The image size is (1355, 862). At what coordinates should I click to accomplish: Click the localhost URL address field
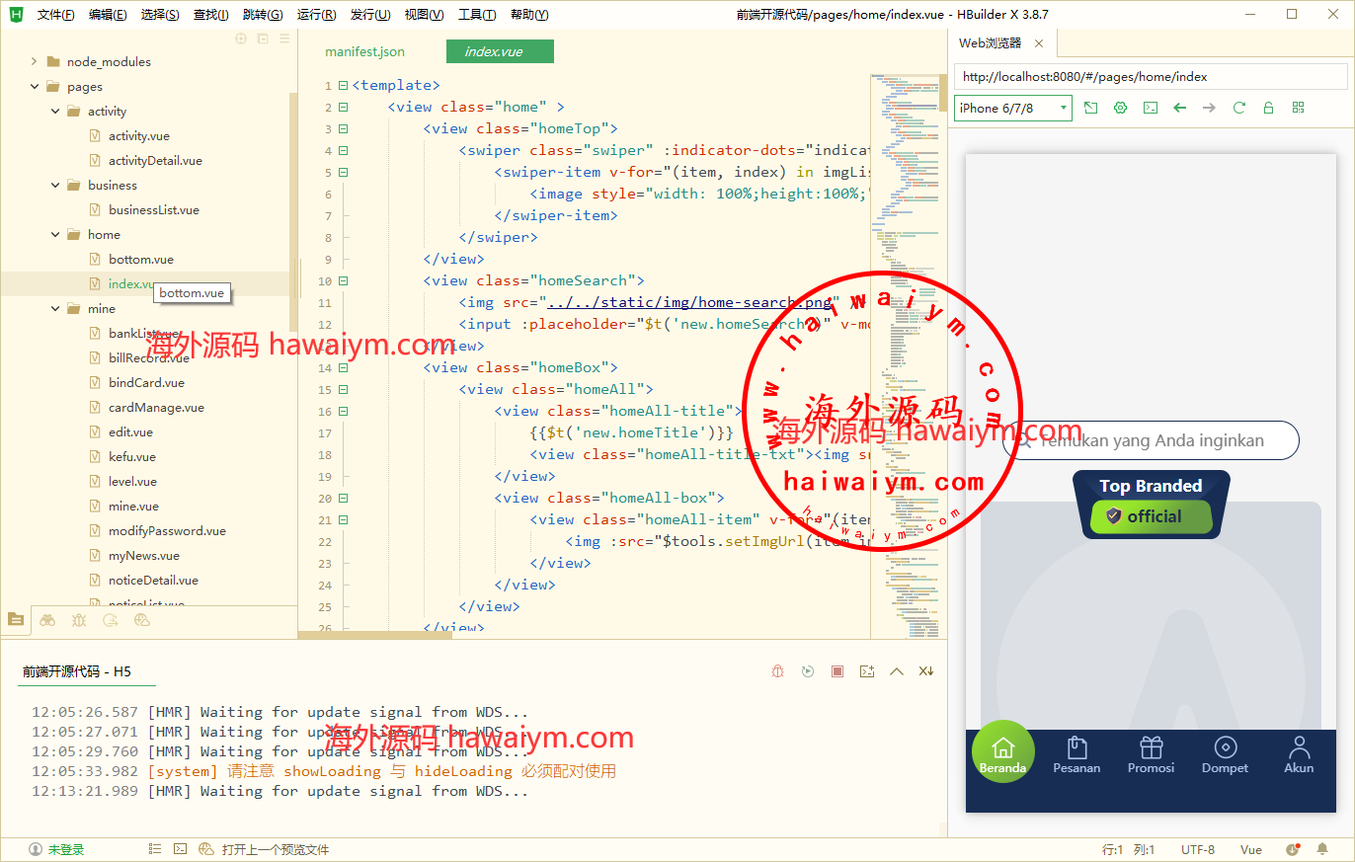pyautogui.click(x=1151, y=77)
